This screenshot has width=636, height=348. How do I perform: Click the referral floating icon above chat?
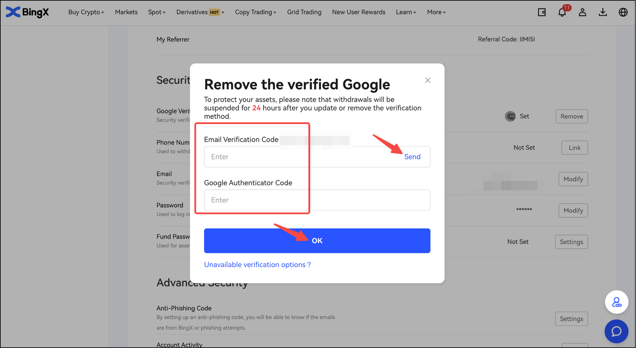pyautogui.click(x=616, y=302)
